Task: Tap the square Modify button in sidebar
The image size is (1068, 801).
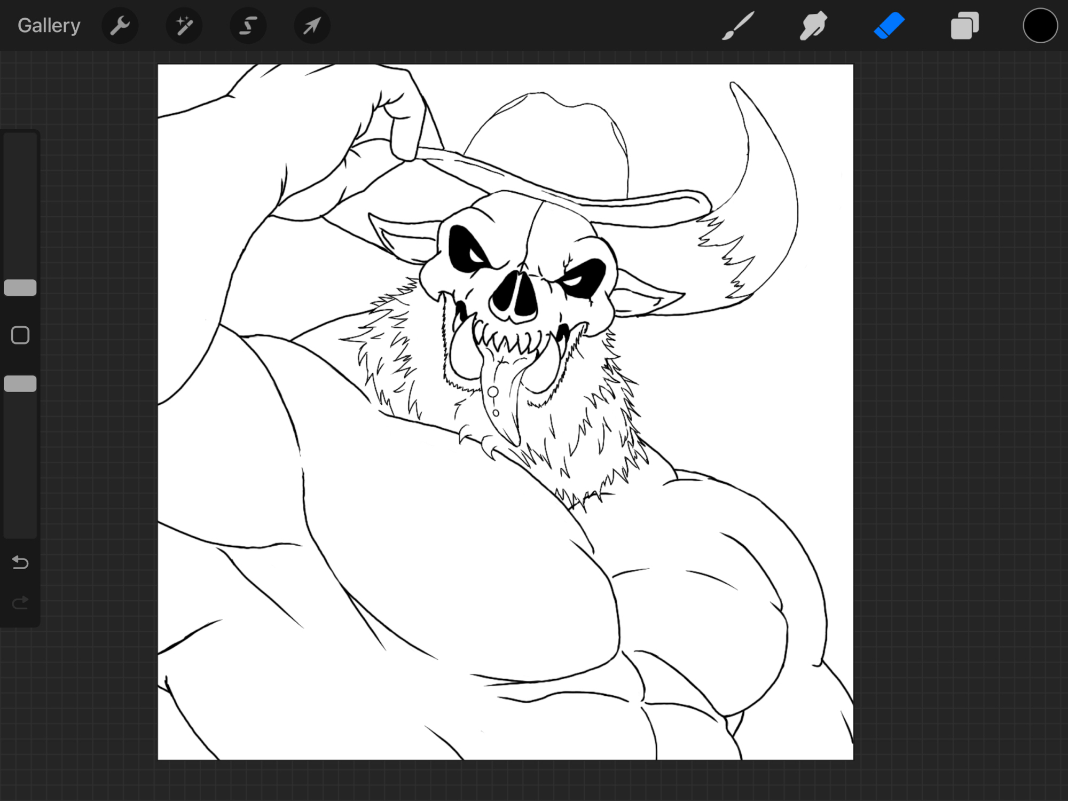Action: [20, 335]
